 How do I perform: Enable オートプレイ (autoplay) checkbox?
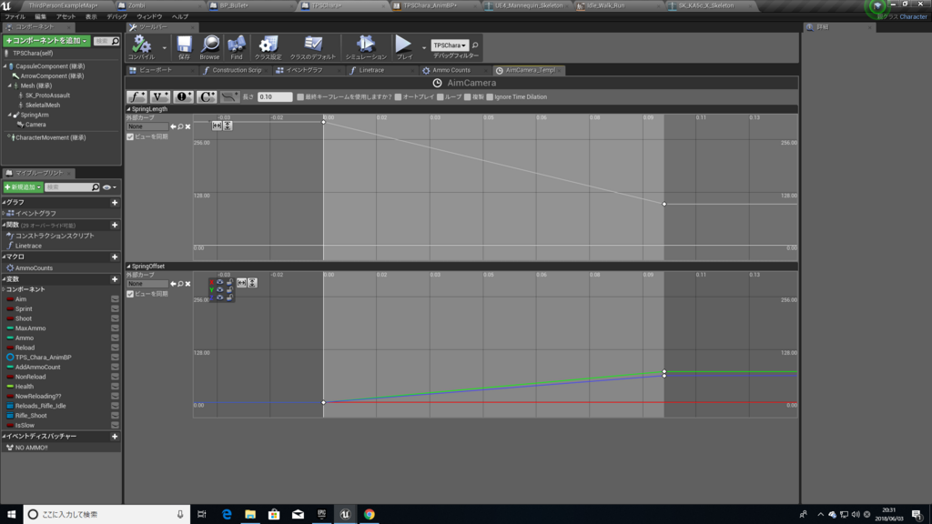click(x=398, y=96)
